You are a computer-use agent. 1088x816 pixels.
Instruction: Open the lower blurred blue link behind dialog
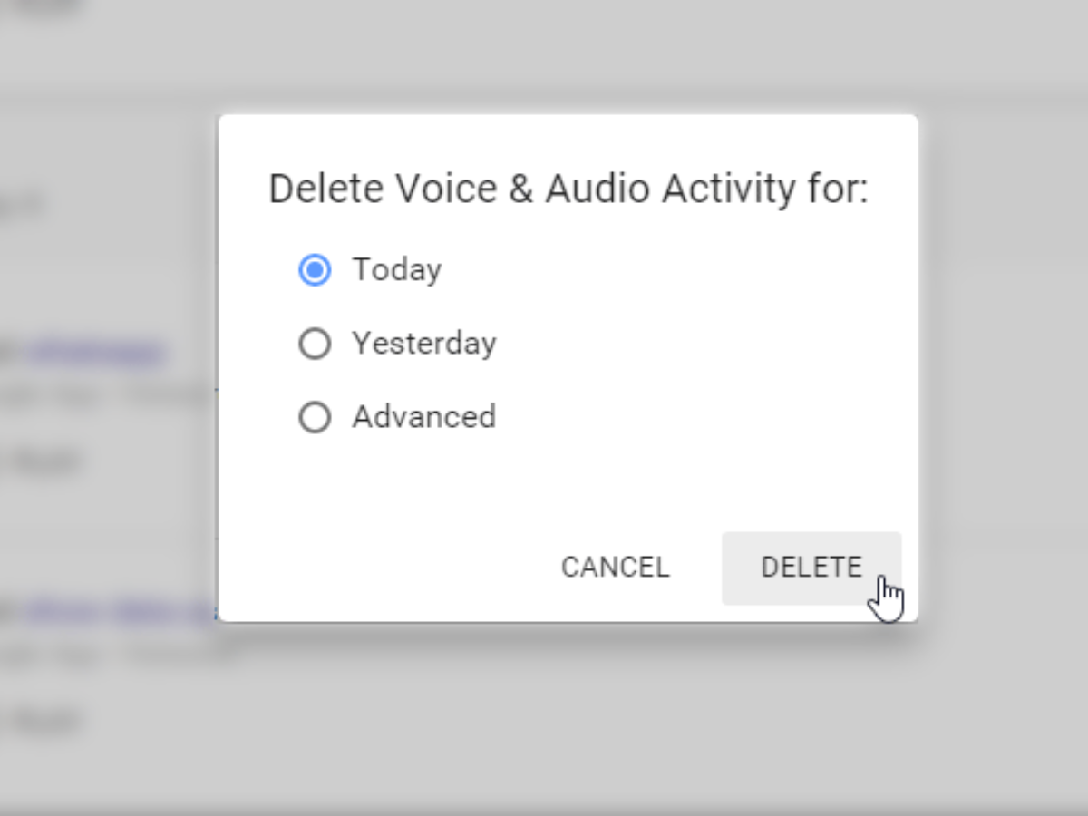(118, 611)
